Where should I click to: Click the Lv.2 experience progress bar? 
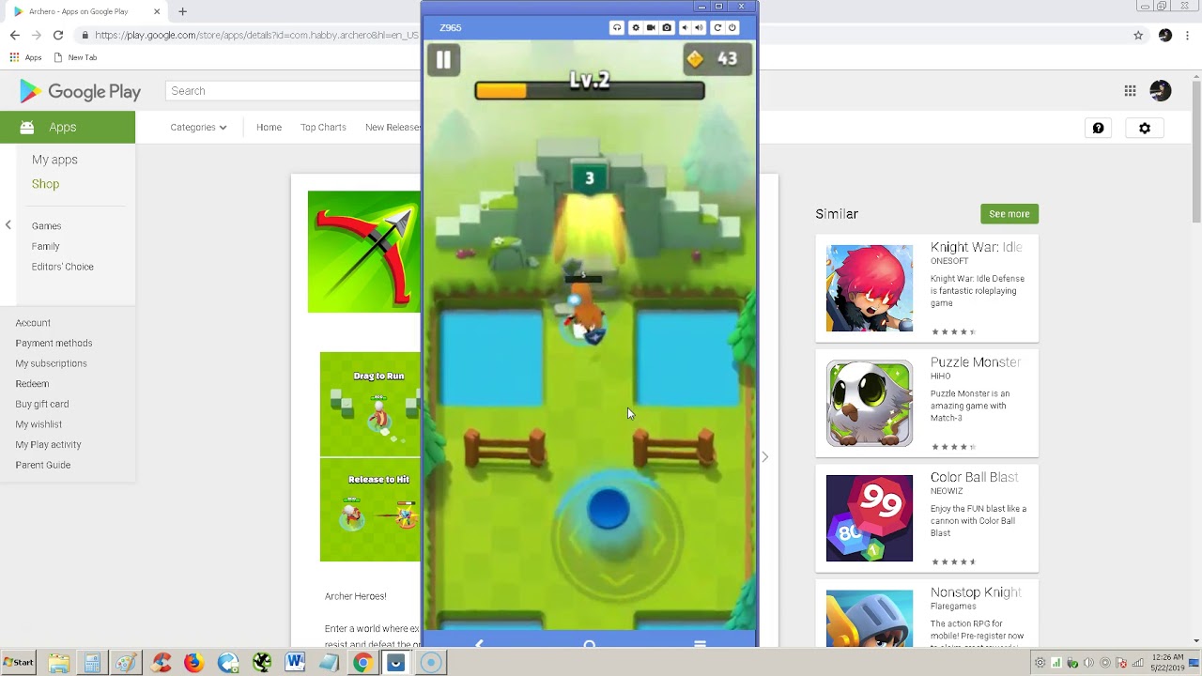coord(590,90)
